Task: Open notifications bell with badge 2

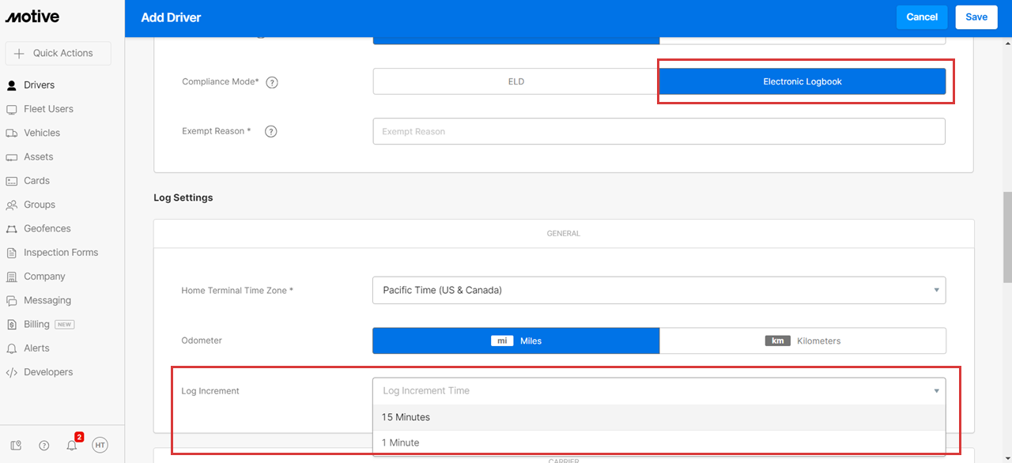Action: point(72,445)
